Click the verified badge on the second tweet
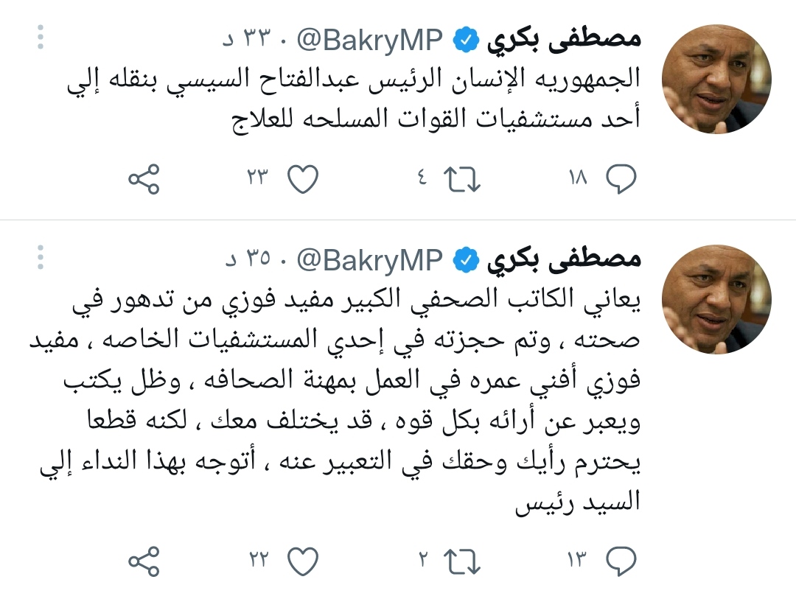 pyautogui.click(x=467, y=259)
